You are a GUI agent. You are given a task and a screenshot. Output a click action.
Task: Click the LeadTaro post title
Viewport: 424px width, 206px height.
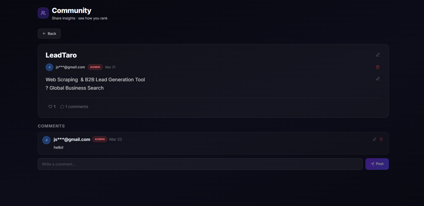tap(61, 55)
